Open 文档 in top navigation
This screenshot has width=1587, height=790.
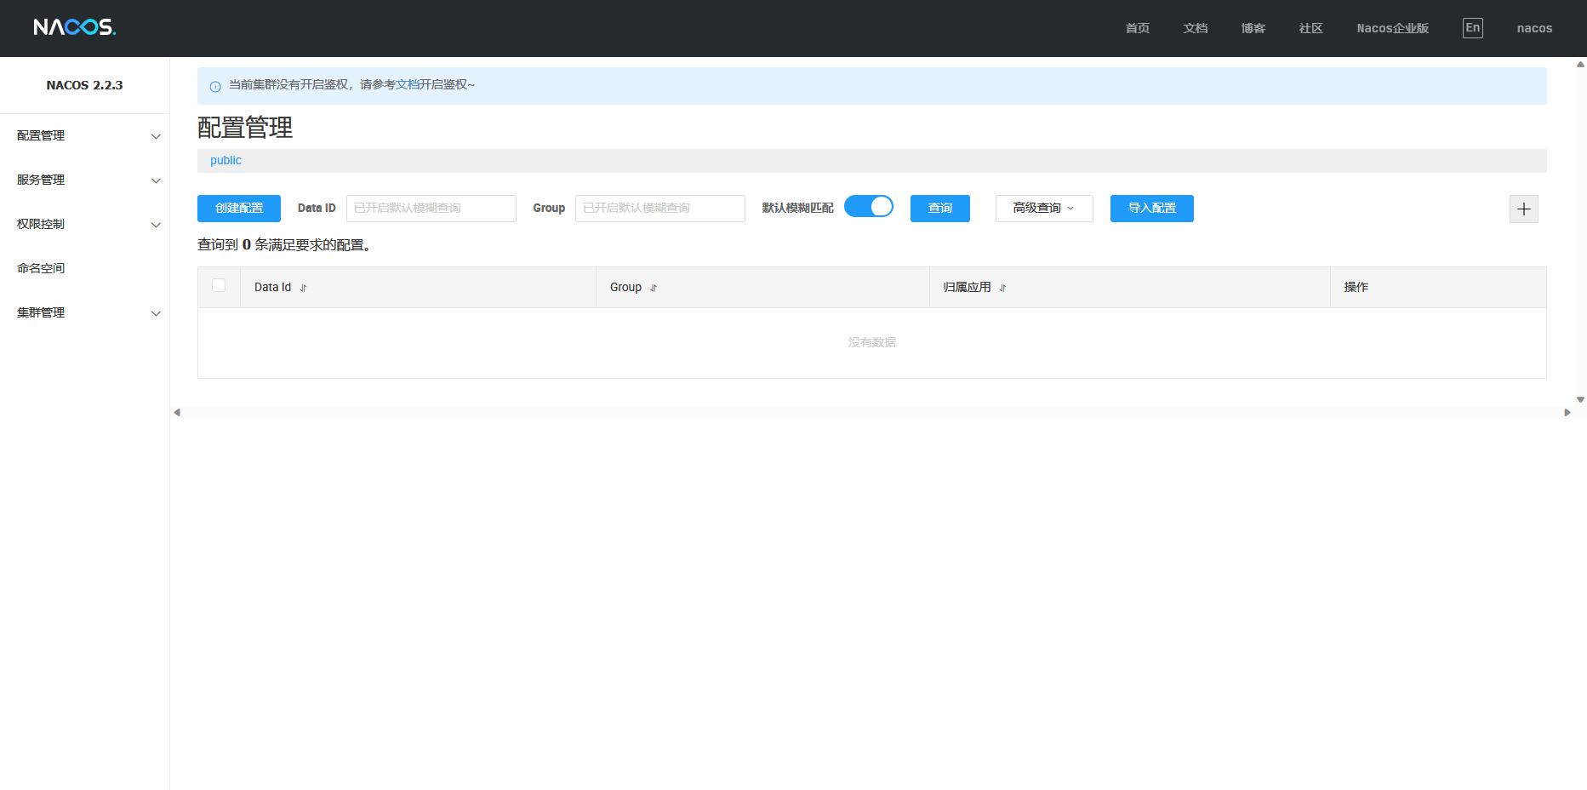click(1195, 28)
